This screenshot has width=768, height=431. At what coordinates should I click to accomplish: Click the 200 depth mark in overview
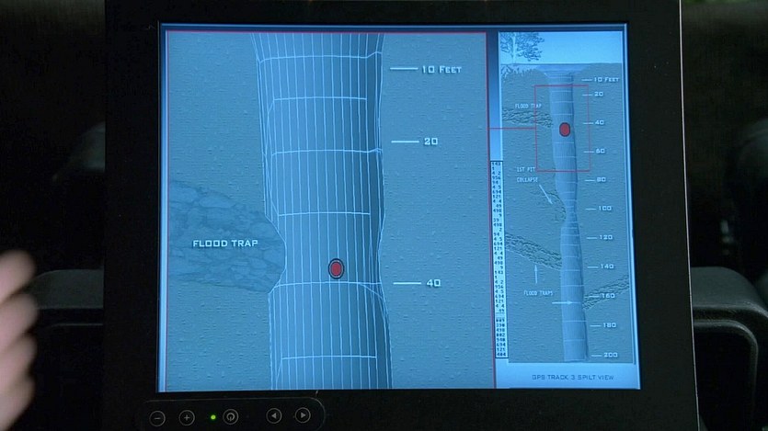[609, 354]
